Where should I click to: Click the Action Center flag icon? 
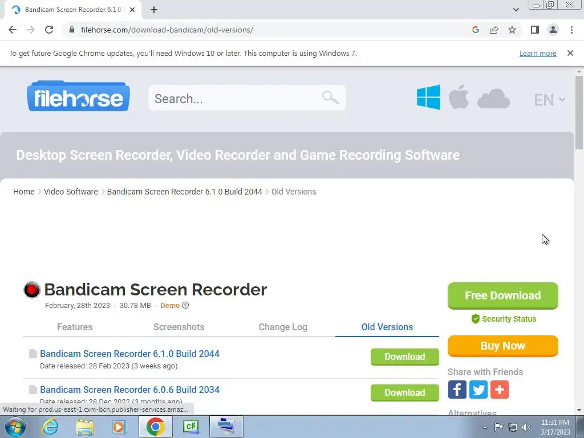(498, 427)
